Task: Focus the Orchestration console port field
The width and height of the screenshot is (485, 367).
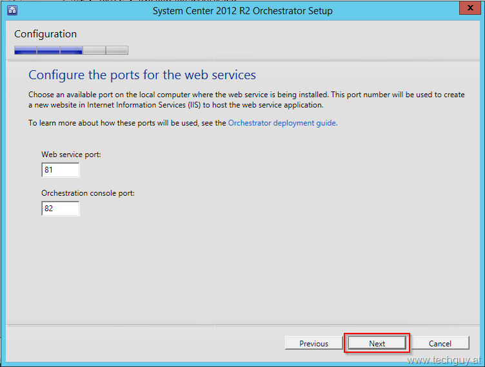Action: [61, 209]
